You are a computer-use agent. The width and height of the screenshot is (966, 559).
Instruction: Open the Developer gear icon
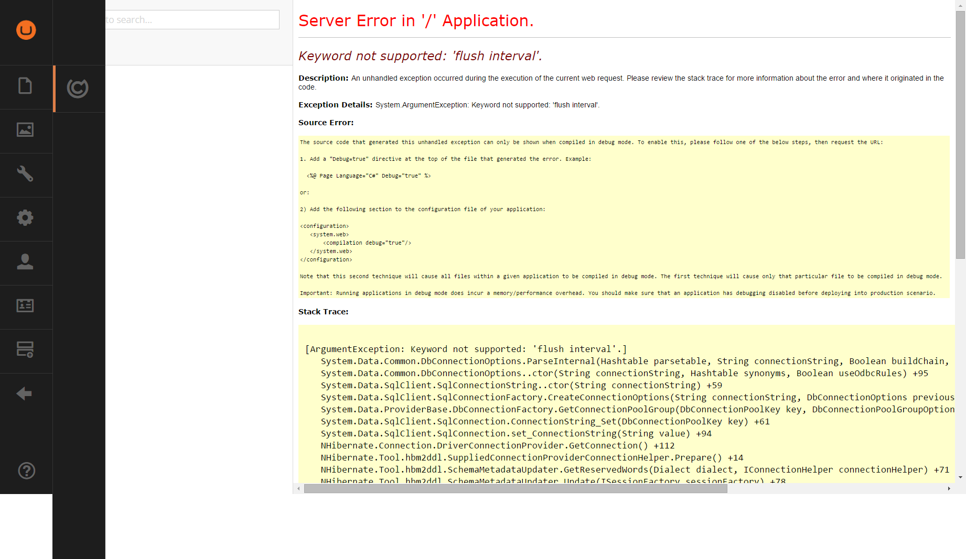click(x=25, y=217)
